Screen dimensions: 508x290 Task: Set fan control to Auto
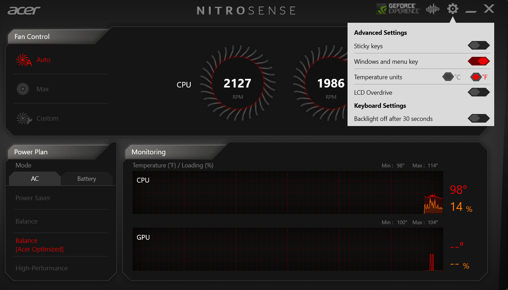pos(43,60)
